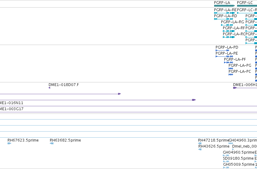Click the PGRP-LA-PG protein label

click(x=240, y=65)
